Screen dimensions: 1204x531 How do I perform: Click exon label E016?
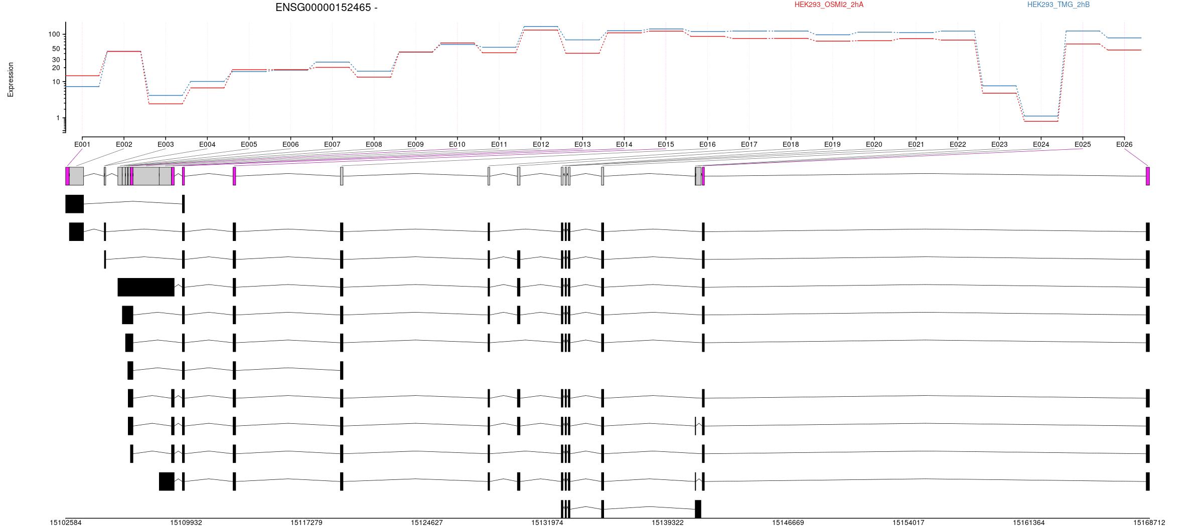coord(707,145)
